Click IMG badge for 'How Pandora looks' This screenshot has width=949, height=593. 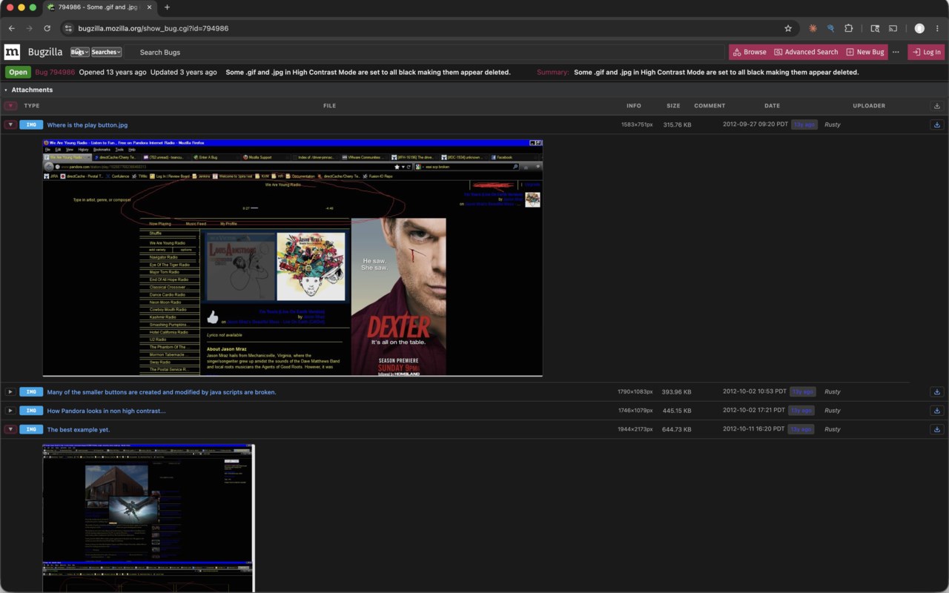pos(31,411)
